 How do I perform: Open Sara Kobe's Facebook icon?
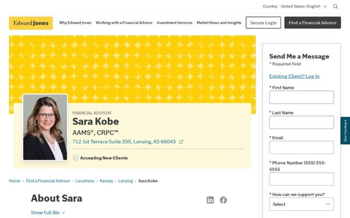coord(223,200)
